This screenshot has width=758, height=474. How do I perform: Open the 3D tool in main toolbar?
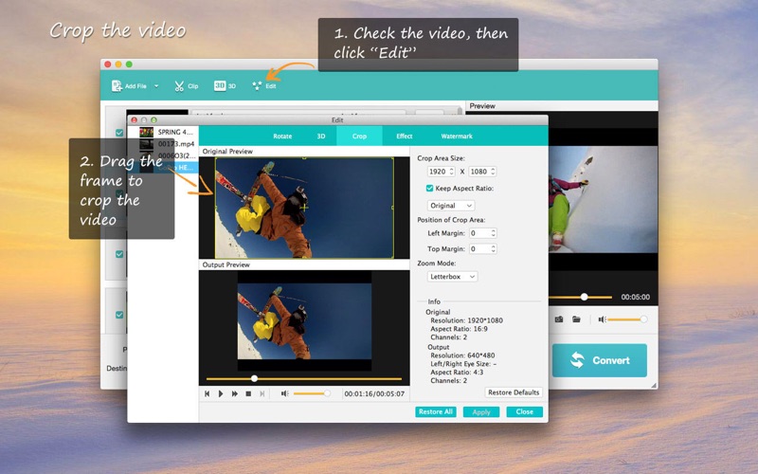coord(225,86)
